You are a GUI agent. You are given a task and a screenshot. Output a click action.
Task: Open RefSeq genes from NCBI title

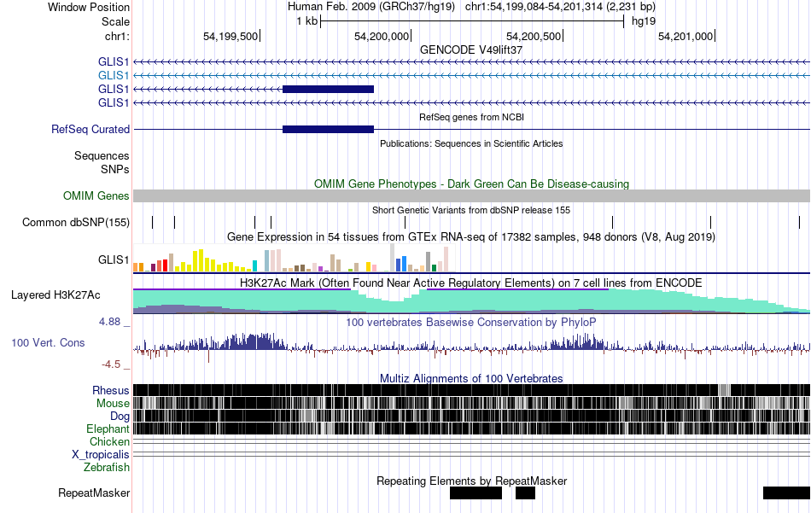click(x=471, y=117)
